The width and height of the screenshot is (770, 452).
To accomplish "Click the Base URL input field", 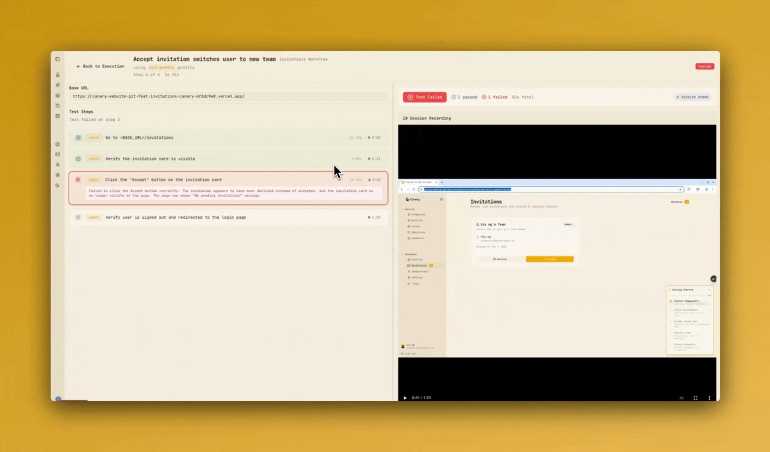I will 229,96.
